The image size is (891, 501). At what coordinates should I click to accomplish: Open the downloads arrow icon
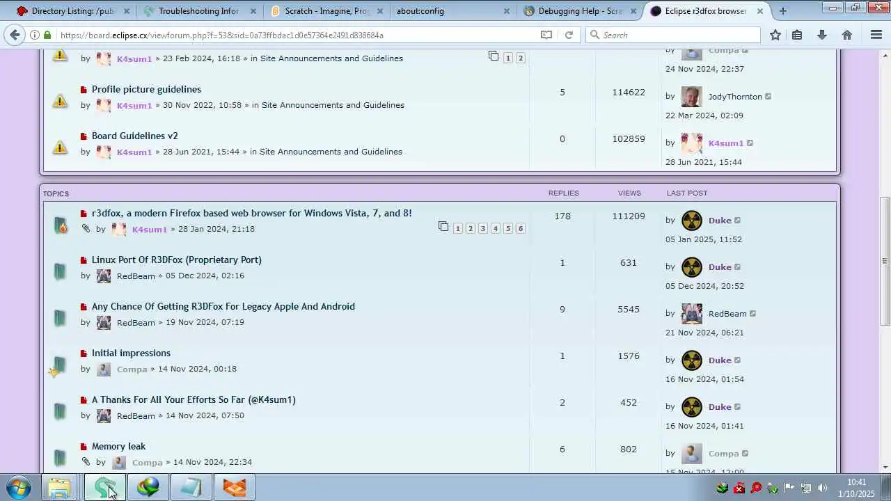tap(822, 35)
